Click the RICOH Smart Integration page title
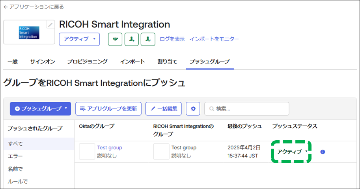The width and height of the screenshot is (360, 189). tap(115, 24)
